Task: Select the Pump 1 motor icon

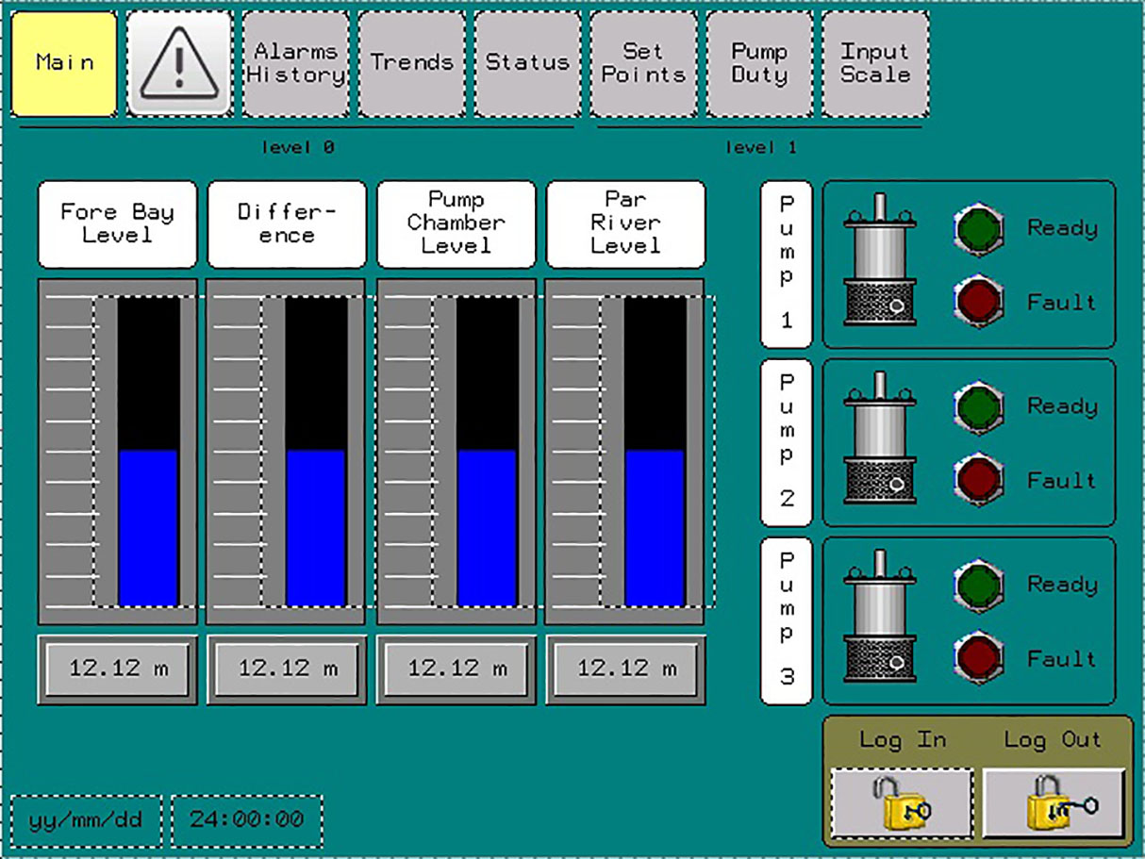Action: pos(881,259)
